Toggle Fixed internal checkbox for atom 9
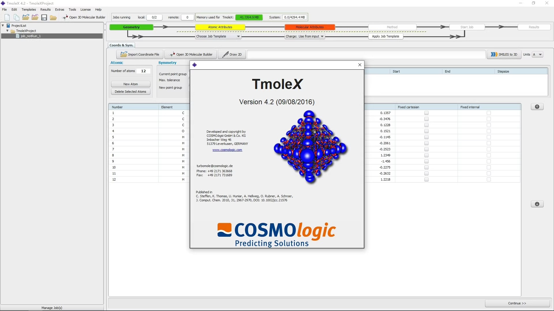Screen dimensions: 554x311 coord(489,162)
